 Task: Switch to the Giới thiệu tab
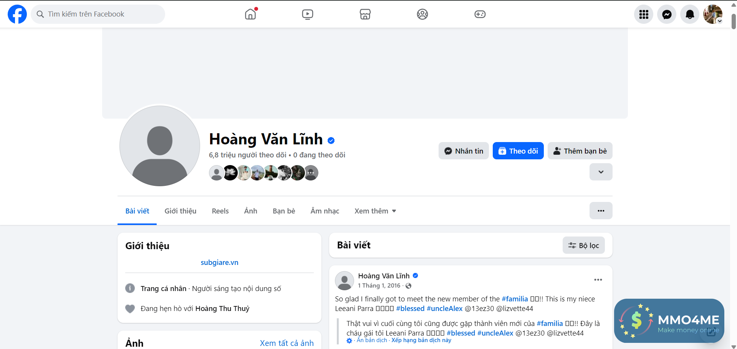pyautogui.click(x=181, y=211)
